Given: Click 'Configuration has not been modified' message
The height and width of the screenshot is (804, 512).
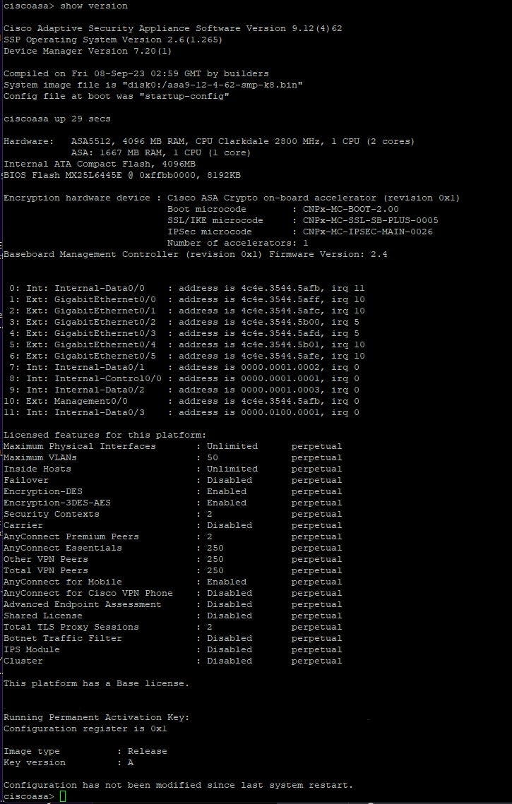Looking at the screenshot, I should (179, 784).
